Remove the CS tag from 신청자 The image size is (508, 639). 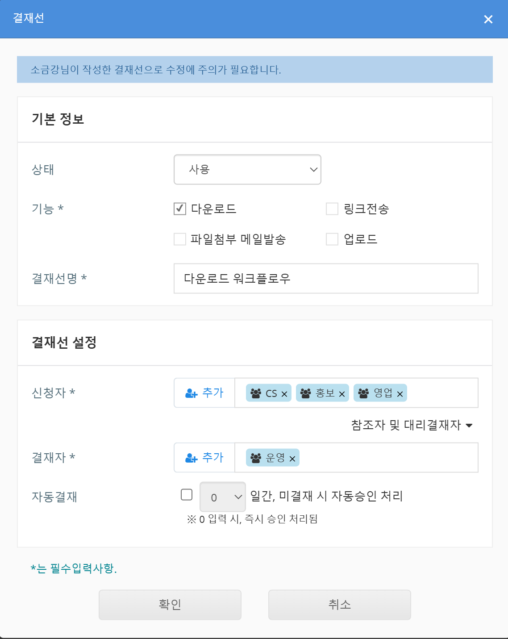(x=284, y=394)
